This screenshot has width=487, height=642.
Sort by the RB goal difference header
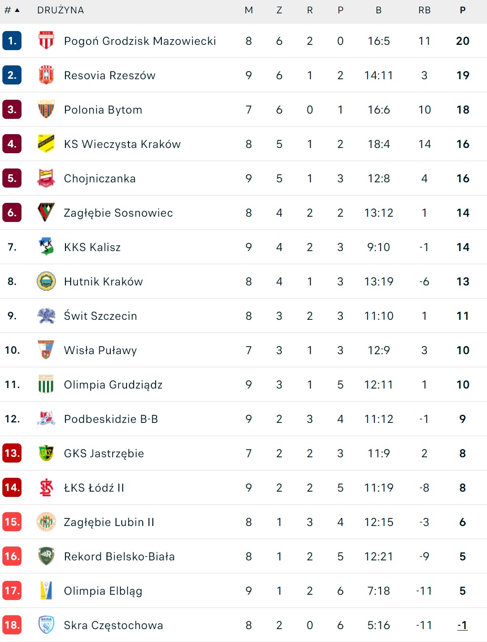pyautogui.click(x=424, y=10)
